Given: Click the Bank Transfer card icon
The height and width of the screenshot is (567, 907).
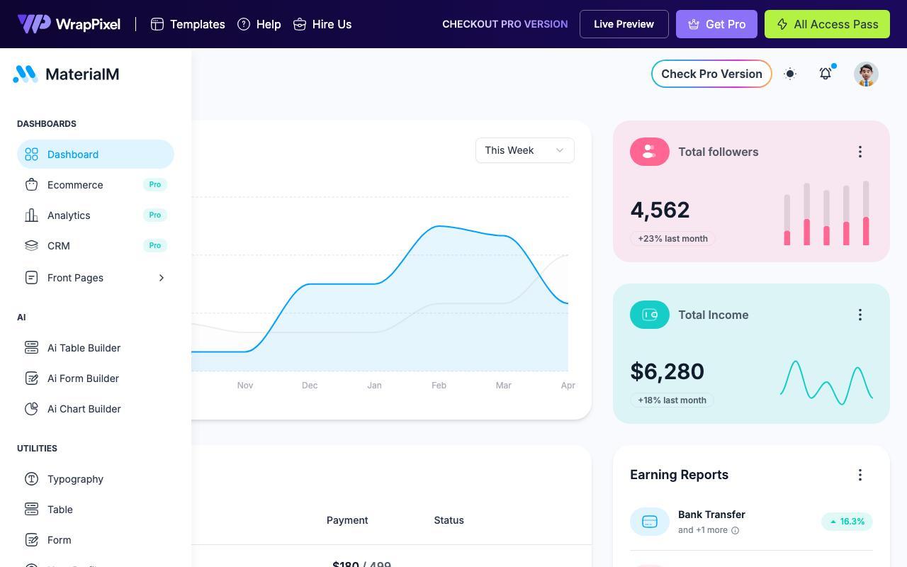Looking at the screenshot, I should point(650,522).
